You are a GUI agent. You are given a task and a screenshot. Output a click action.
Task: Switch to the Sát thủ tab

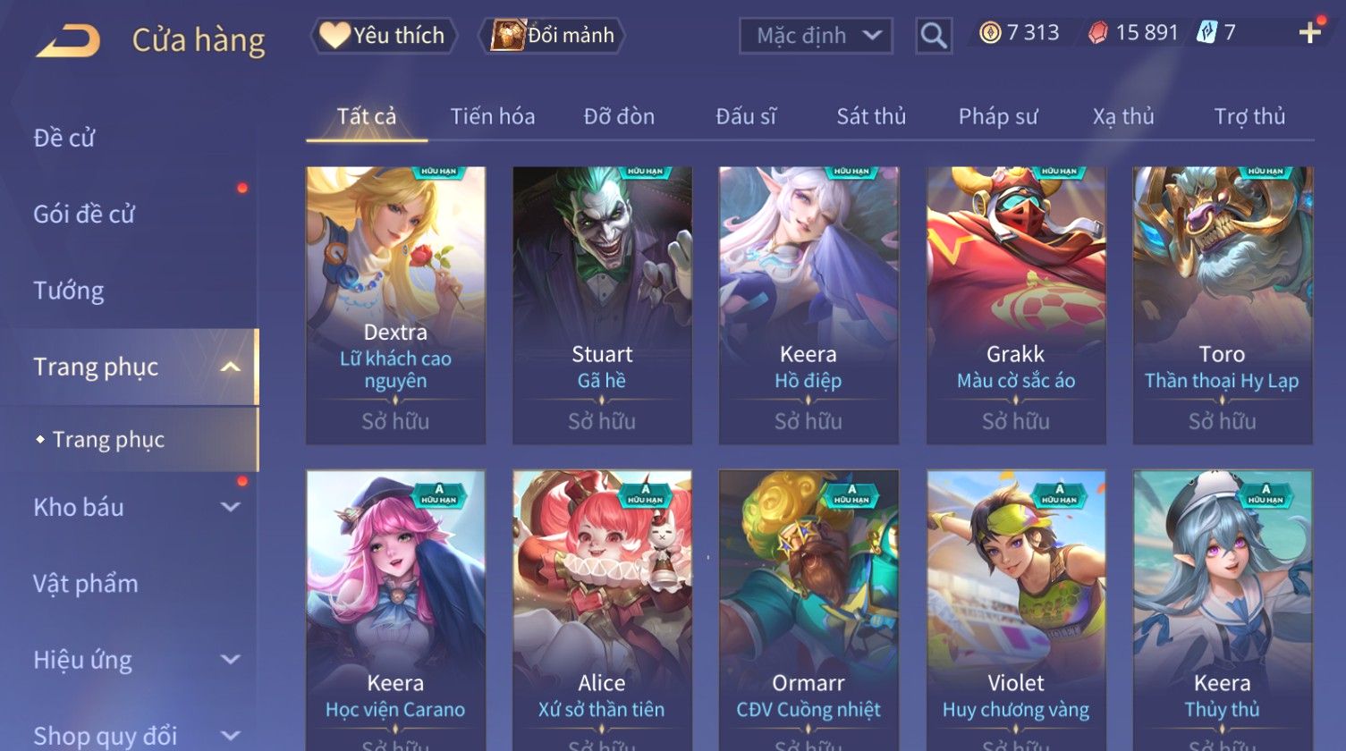pos(871,116)
